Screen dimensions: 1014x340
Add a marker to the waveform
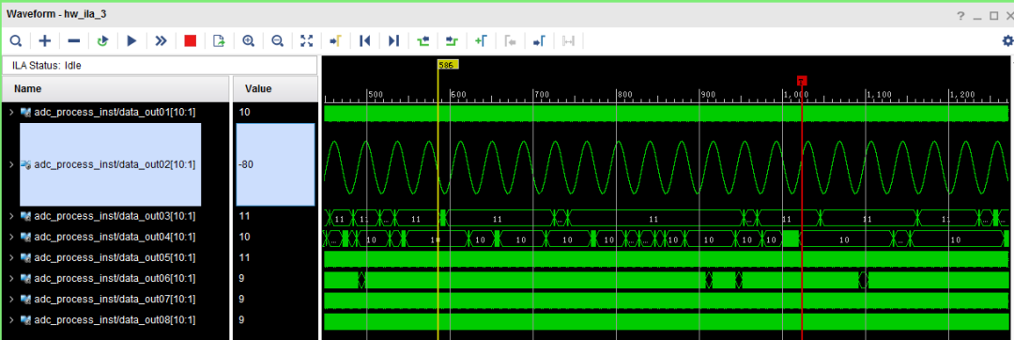(x=481, y=41)
